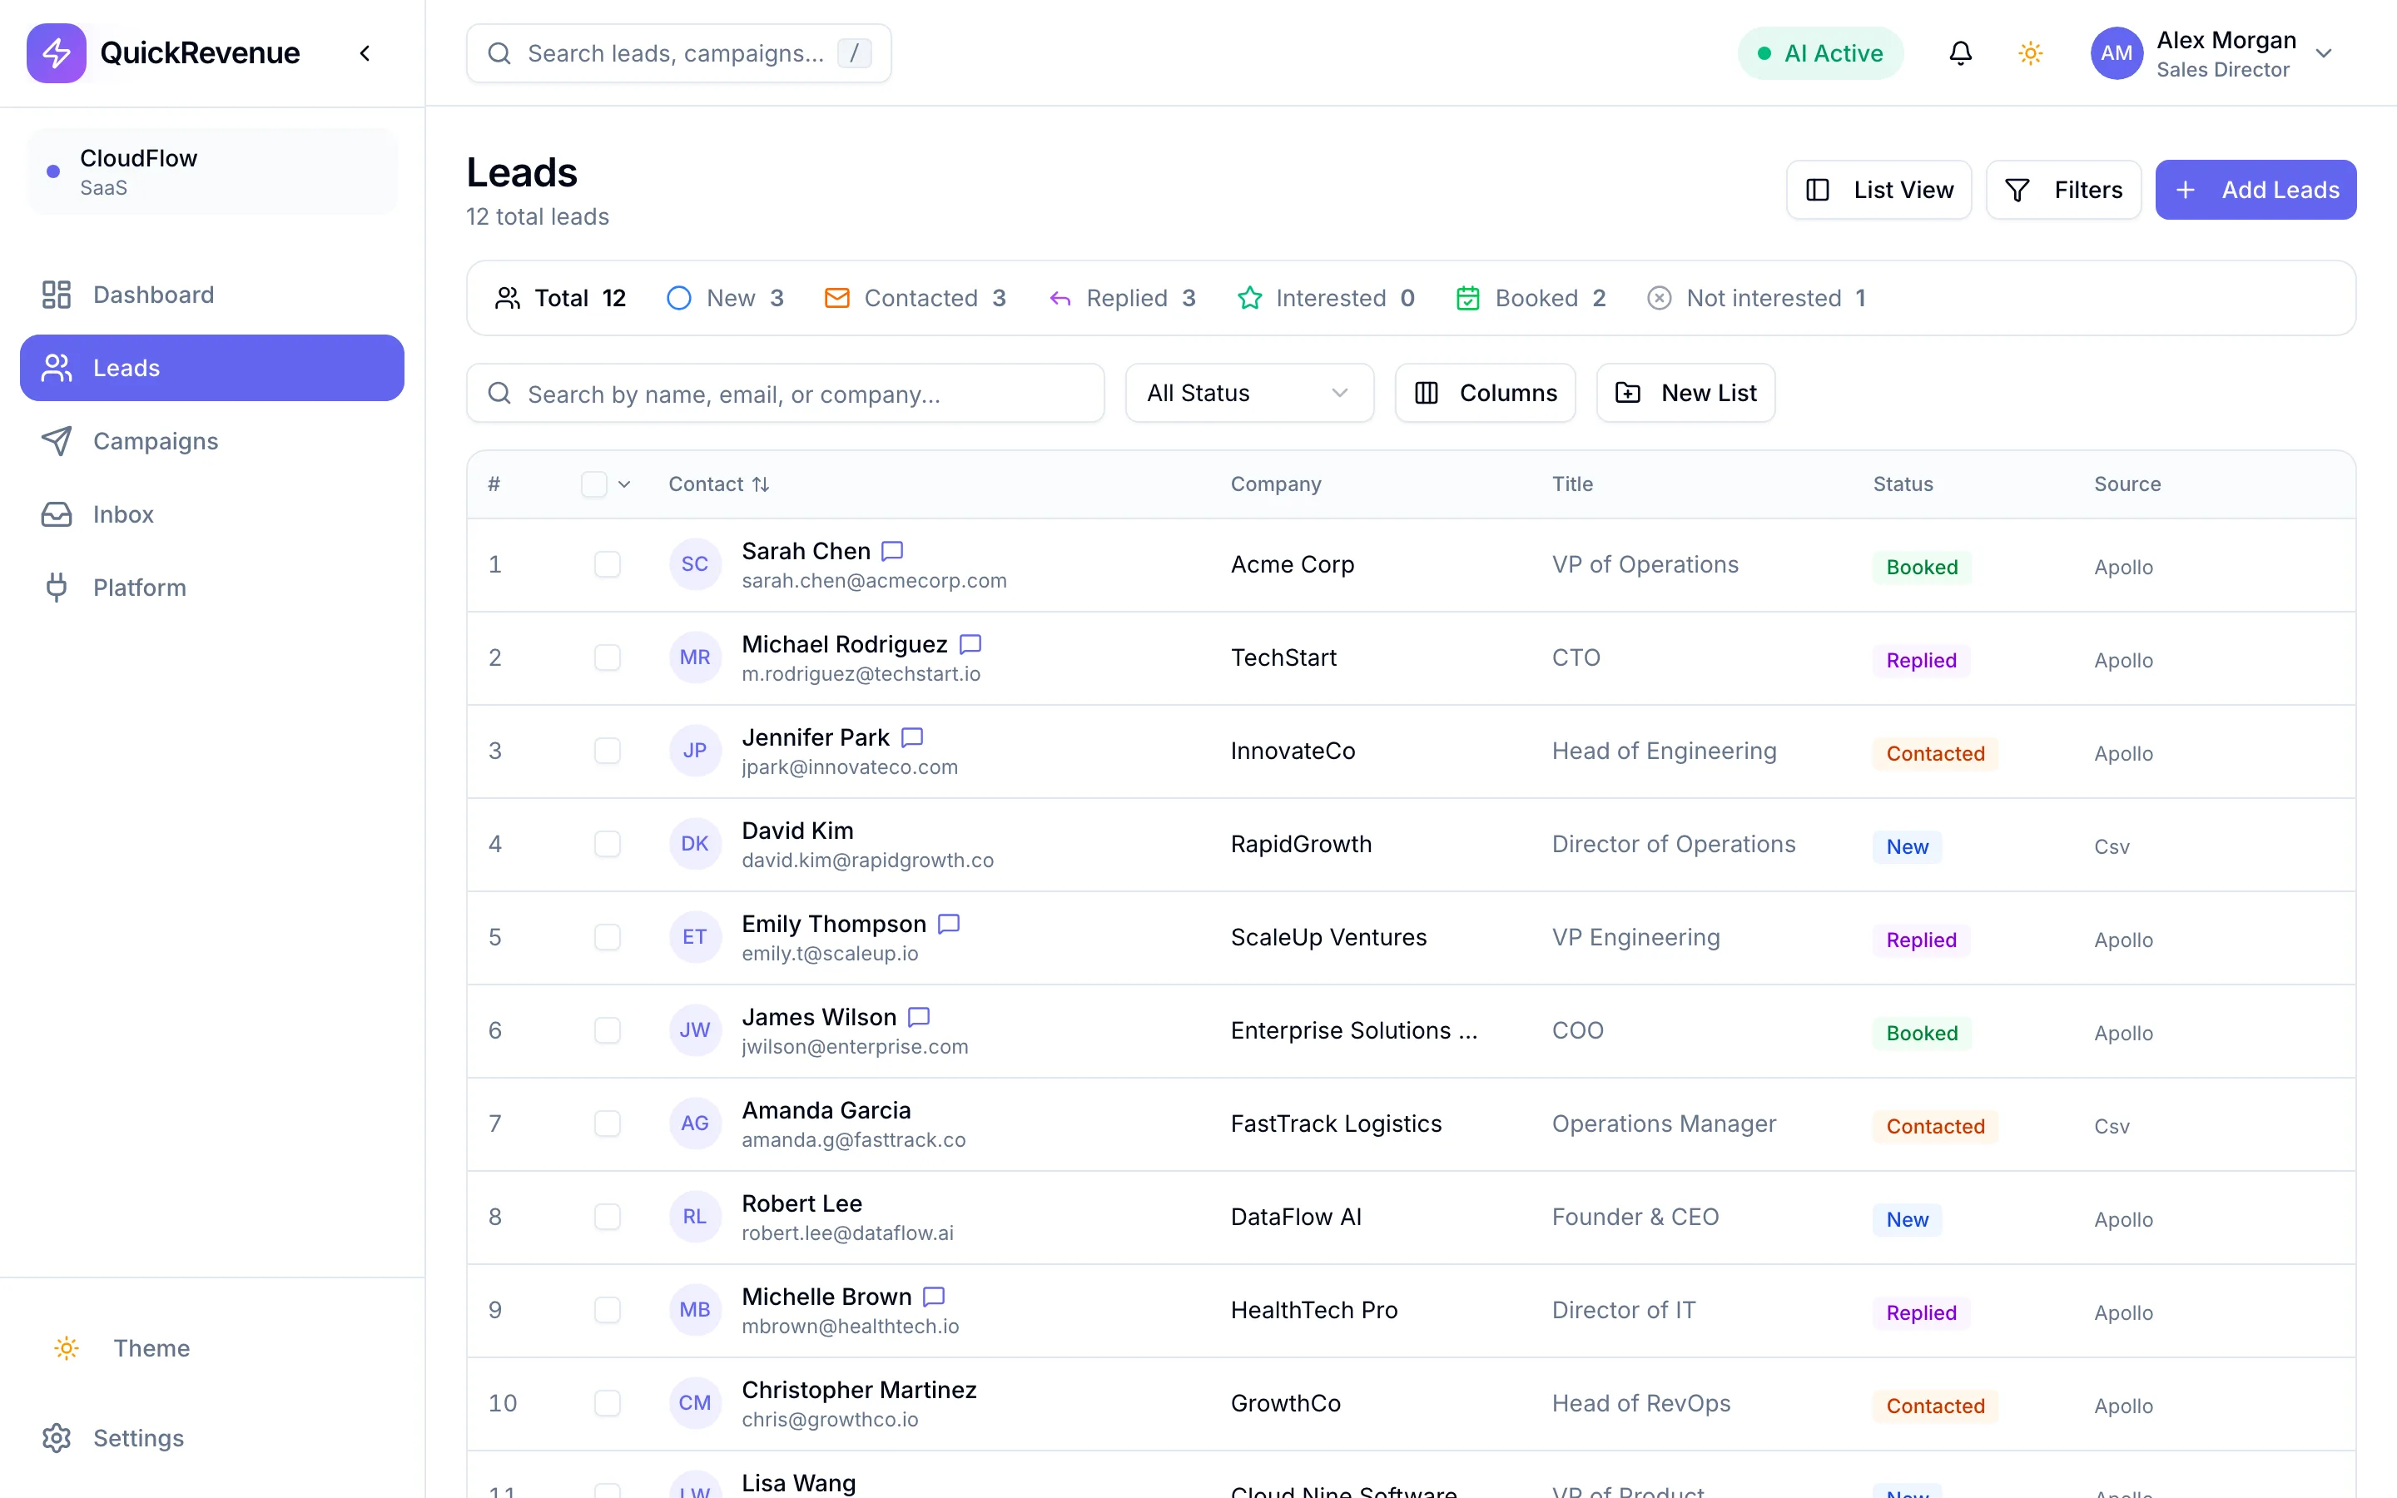Screen dimensions: 2397x1498
Task: Focus the search leads, campaigns field
Action: pos(678,53)
